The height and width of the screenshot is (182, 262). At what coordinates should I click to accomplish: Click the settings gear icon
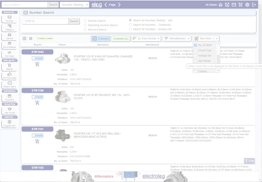[x=247, y=5]
